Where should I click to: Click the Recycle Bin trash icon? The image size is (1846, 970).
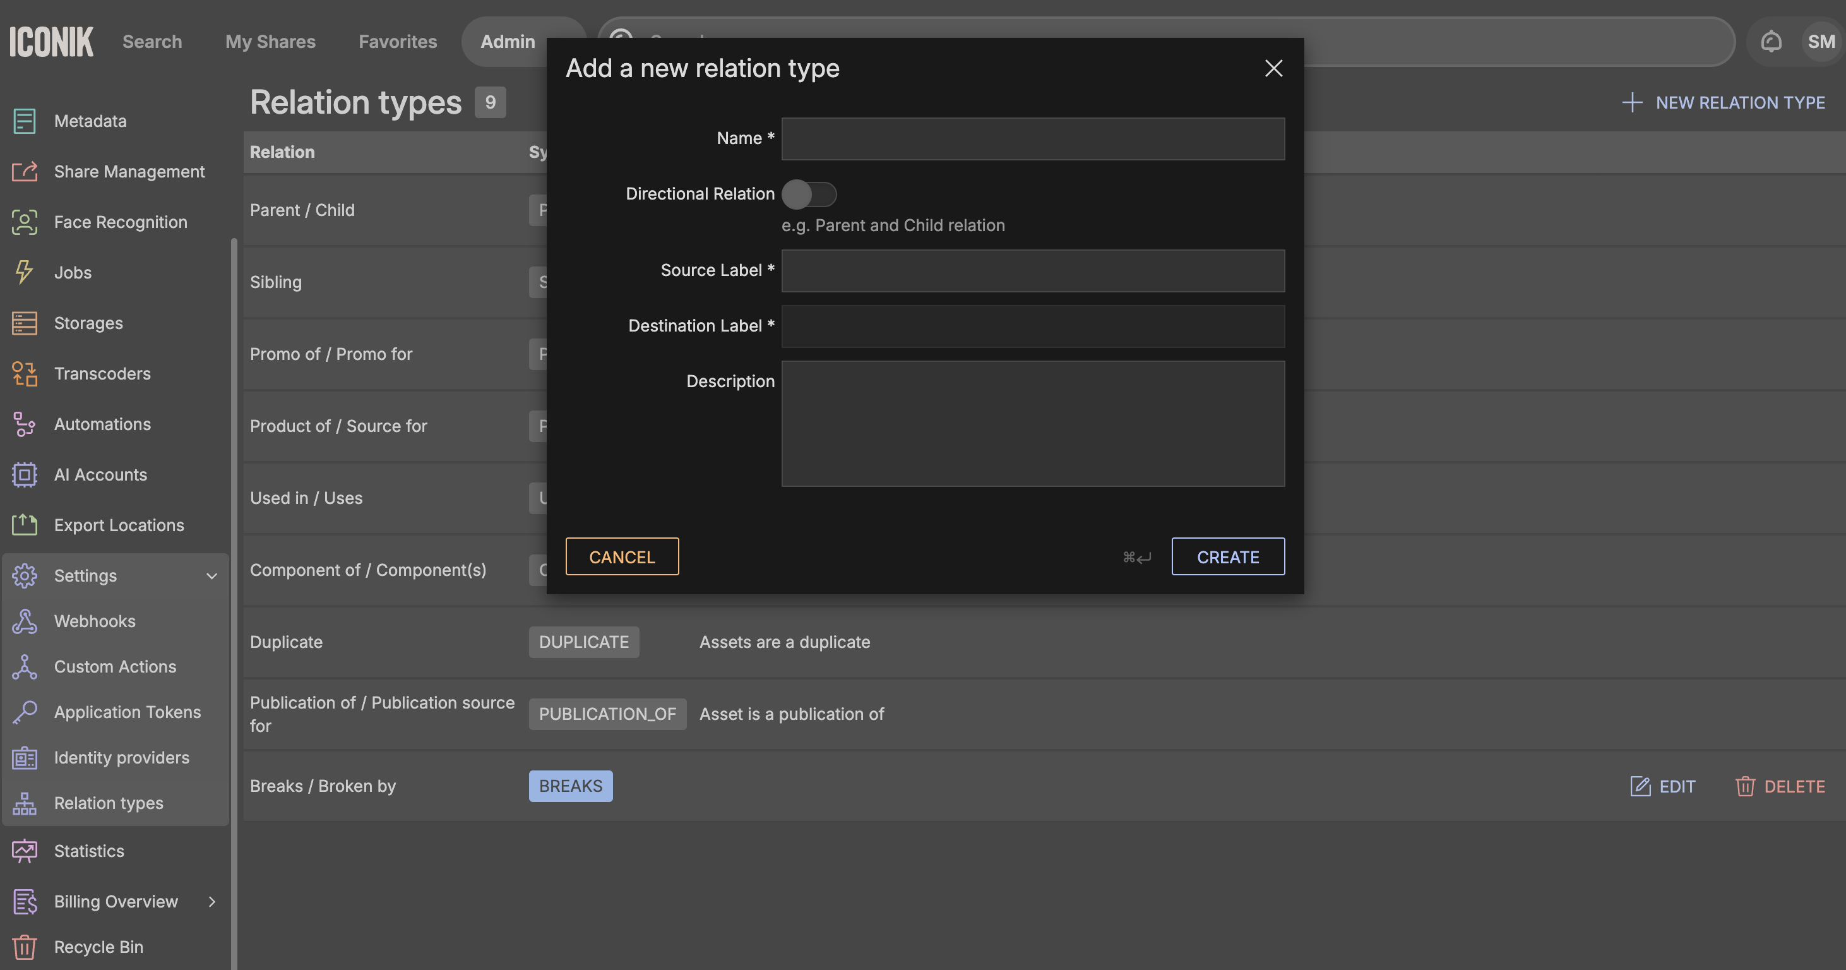click(25, 947)
